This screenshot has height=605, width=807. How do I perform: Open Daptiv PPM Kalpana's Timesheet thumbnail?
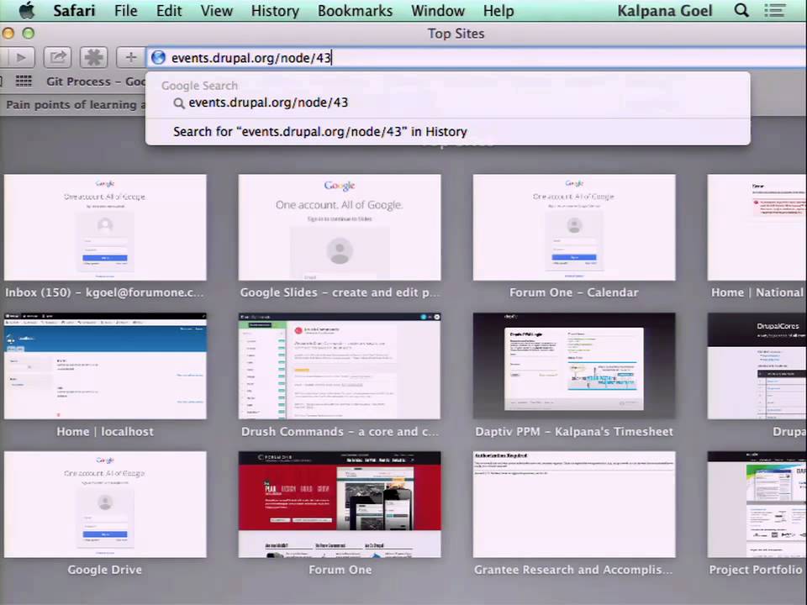click(574, 366)
